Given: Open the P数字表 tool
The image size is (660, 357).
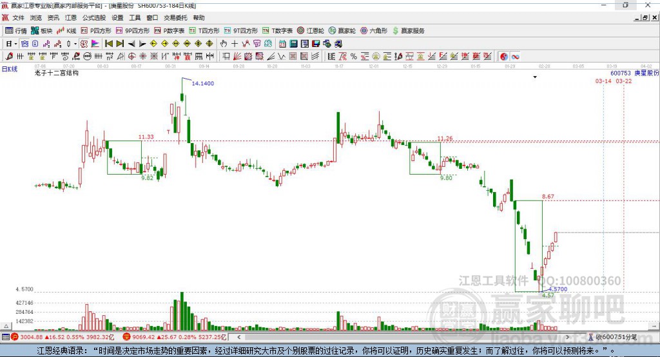Looking at the screenshot, I should [x=170, y=31].
